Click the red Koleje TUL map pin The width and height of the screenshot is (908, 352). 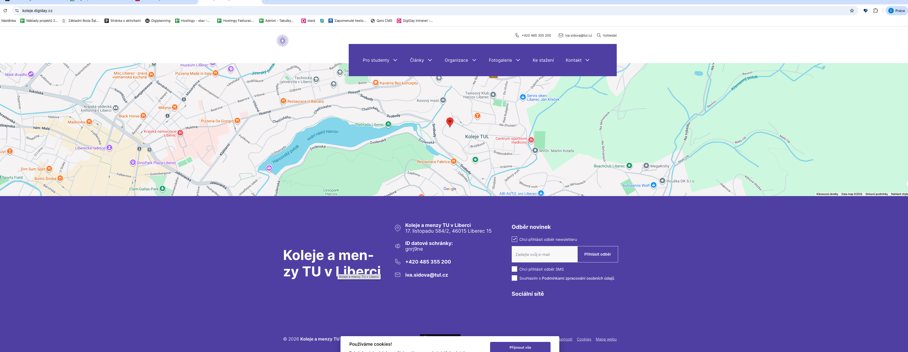click(x=449, y=122)
